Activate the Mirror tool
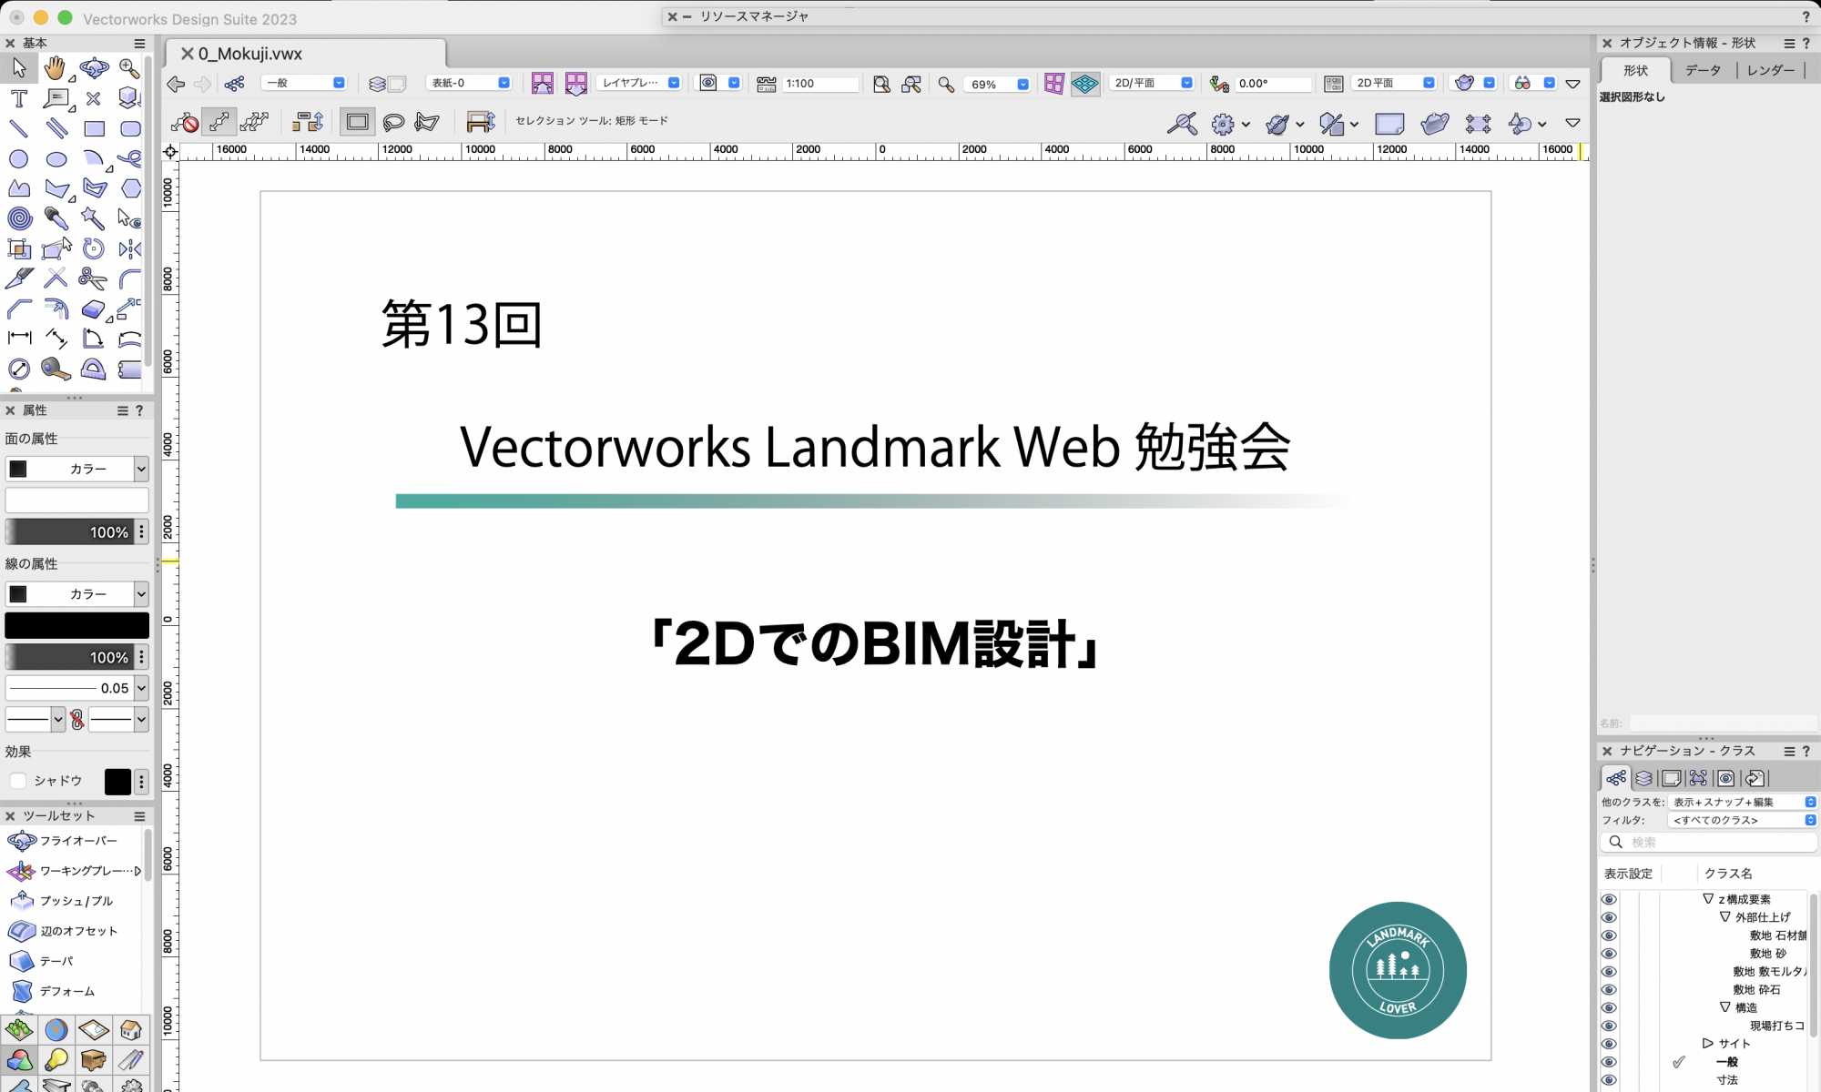Image resolution: width=1821 pixels, height=1092 pixels. click(130, 248)
